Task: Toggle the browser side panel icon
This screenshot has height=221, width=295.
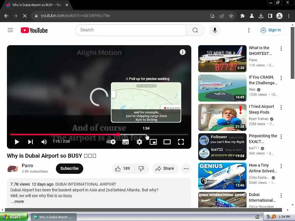Action: [270, 16]
